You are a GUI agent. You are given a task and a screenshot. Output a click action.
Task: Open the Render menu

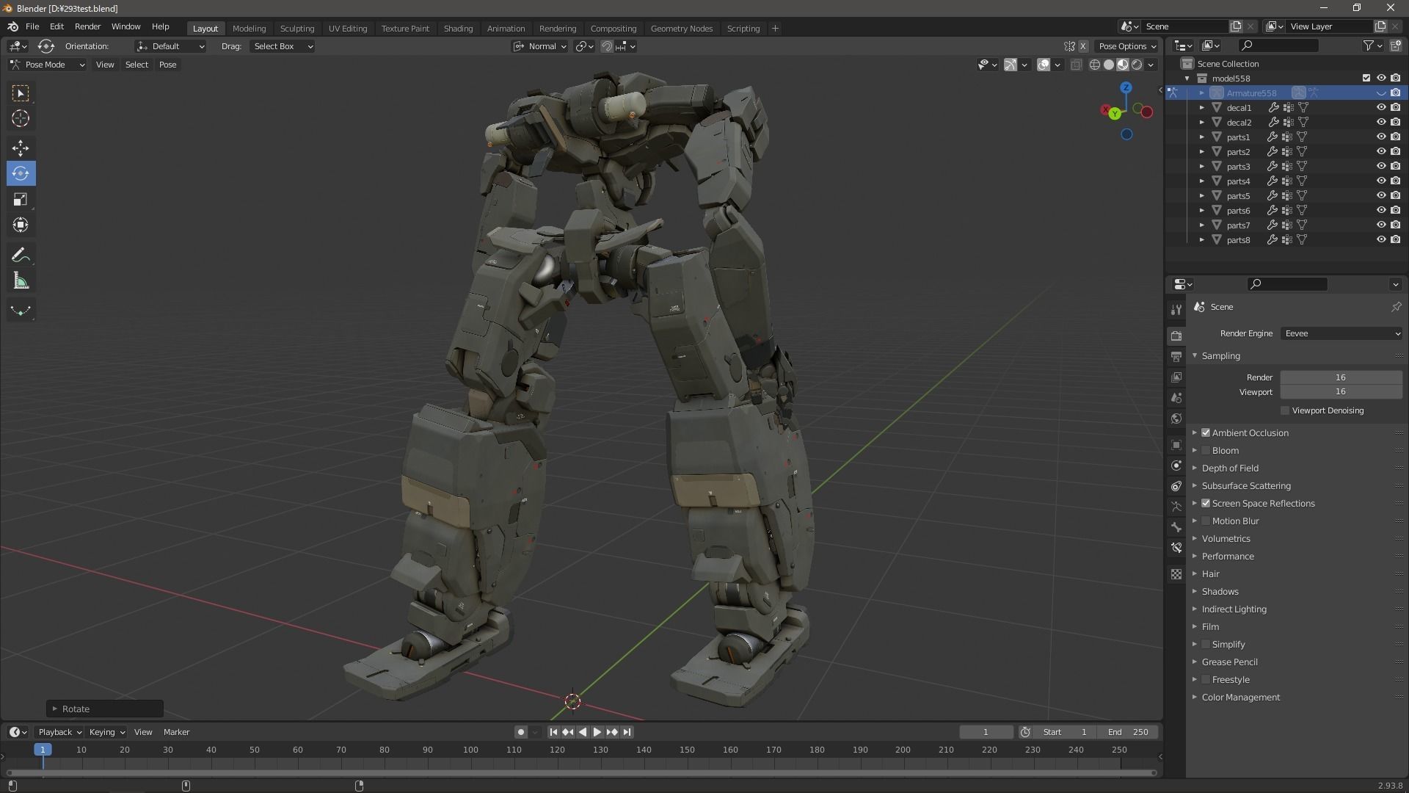tap(87, 26)
